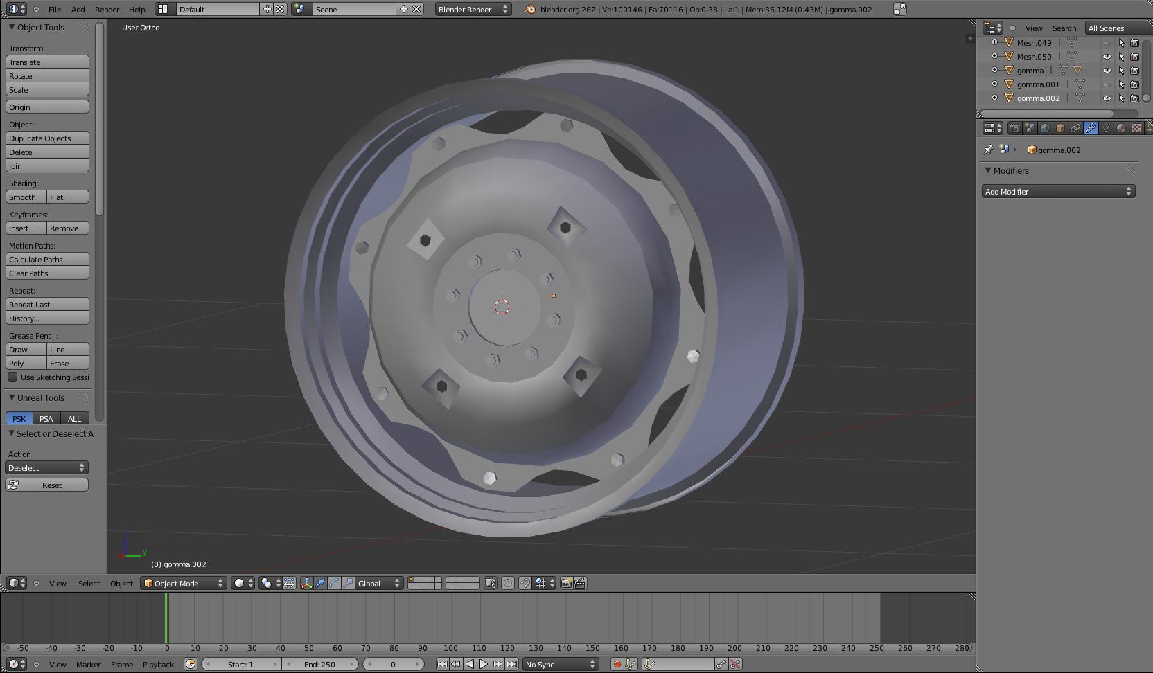The width and height of the screenshot is (1153, 673).
Task: Open the No Sync dropdown
Action: click(561, 664)
